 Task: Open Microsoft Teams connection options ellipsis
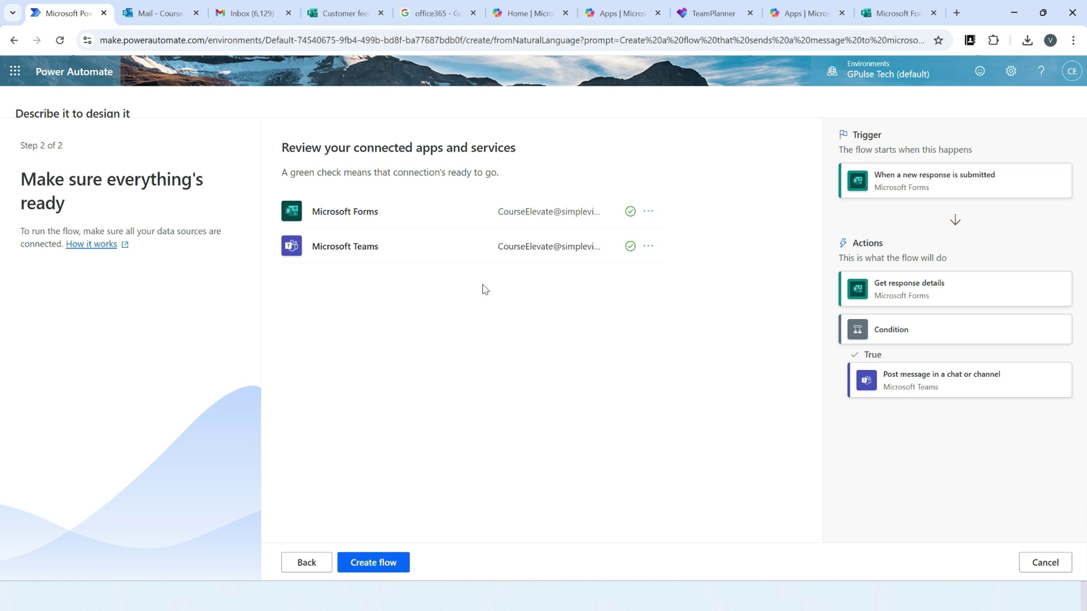point(647,246)
